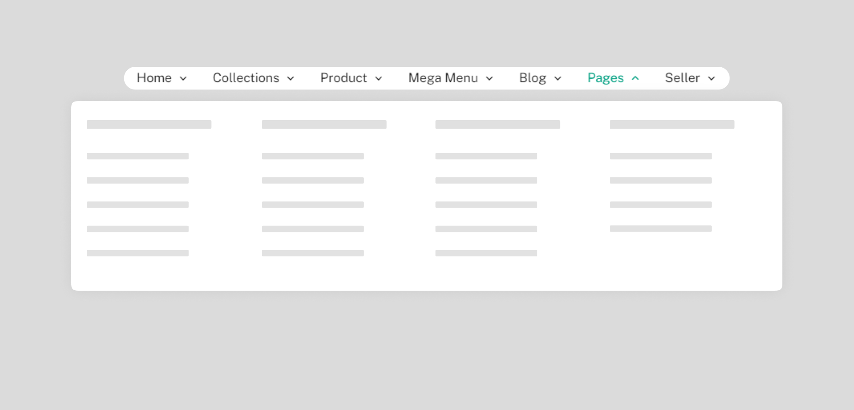Click the down arrow beside Mega Menu

tap(490, 79)
